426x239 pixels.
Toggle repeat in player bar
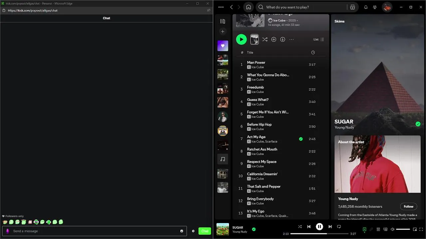339,227
